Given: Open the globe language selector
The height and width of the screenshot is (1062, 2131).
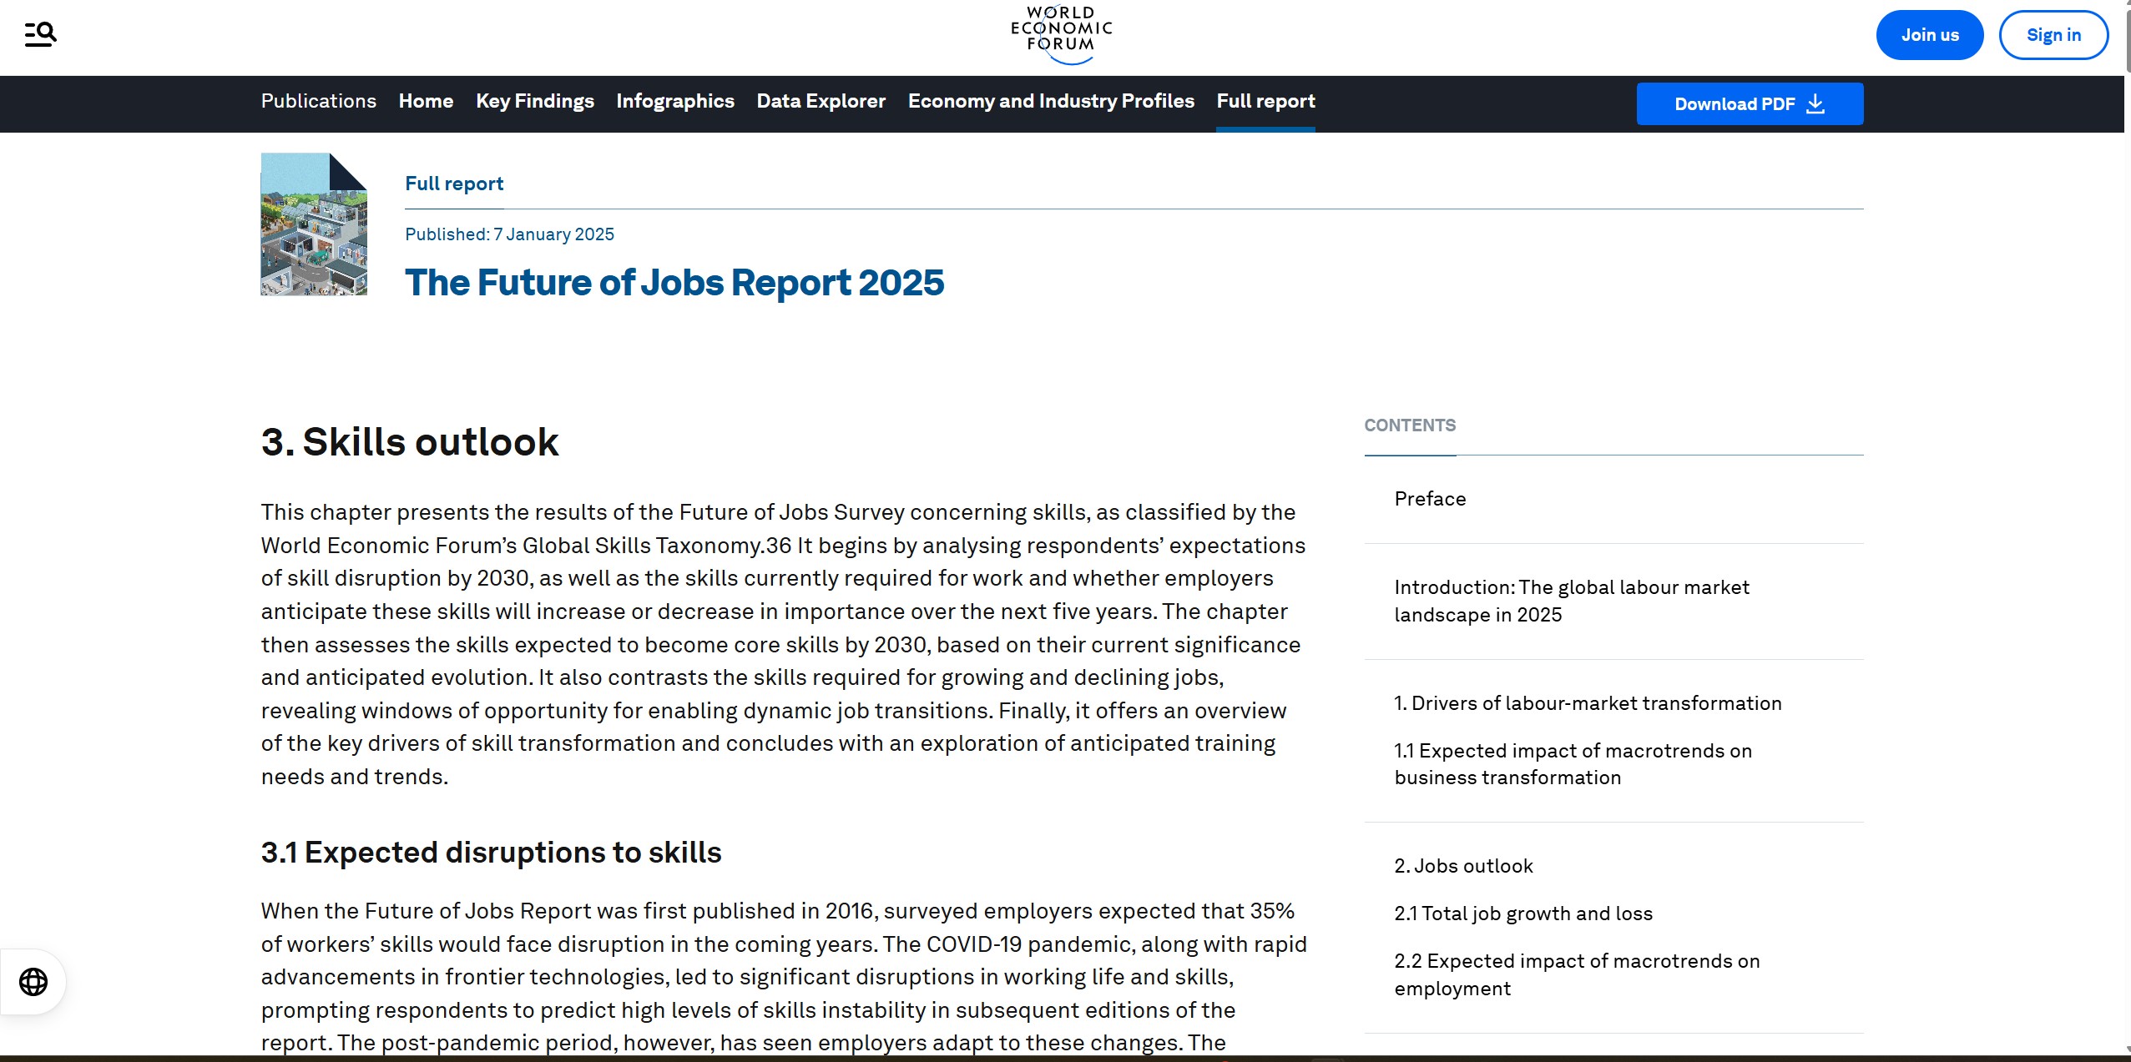Looking at the screenshot, I should click(x=33, y=982).
